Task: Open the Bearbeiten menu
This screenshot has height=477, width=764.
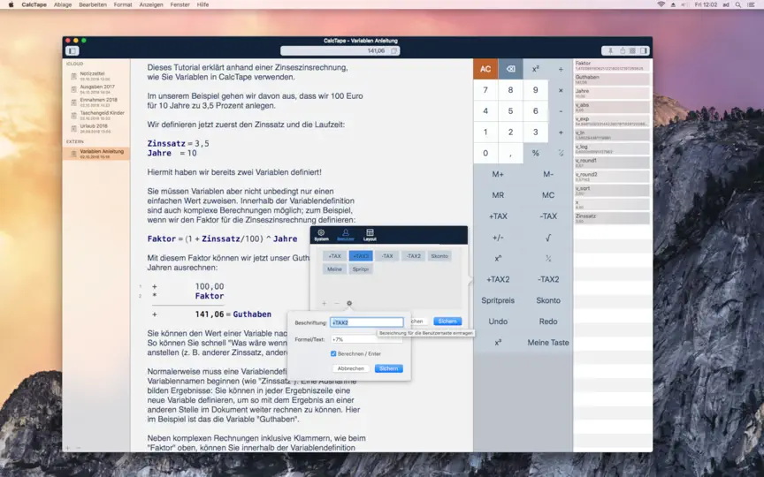Action: point(93,4)
